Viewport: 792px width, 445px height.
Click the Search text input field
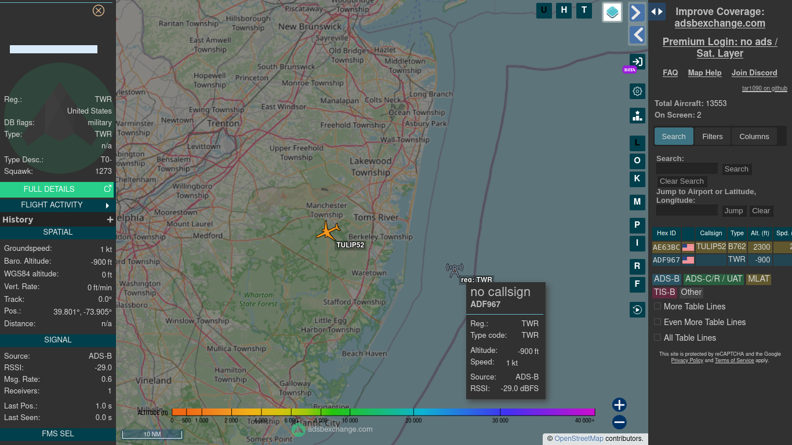coord(687,169)
